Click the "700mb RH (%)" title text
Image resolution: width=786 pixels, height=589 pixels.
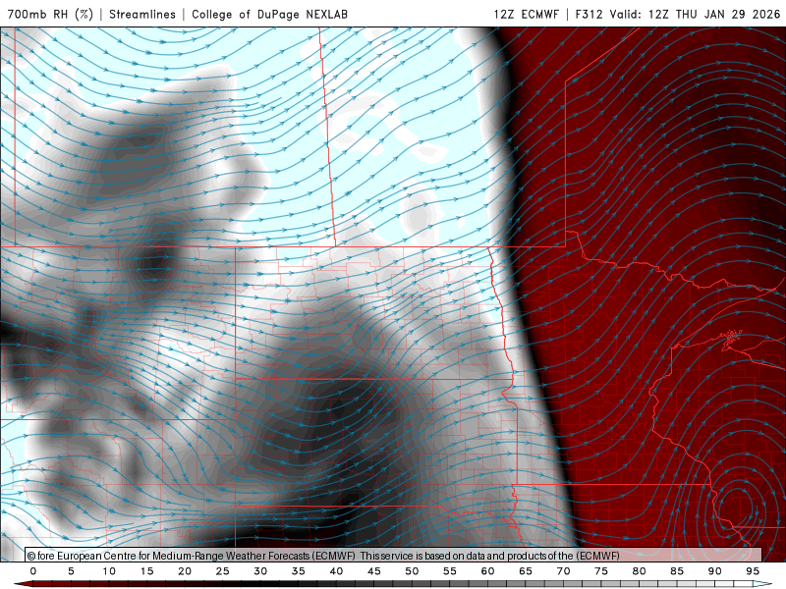(51, 14)
